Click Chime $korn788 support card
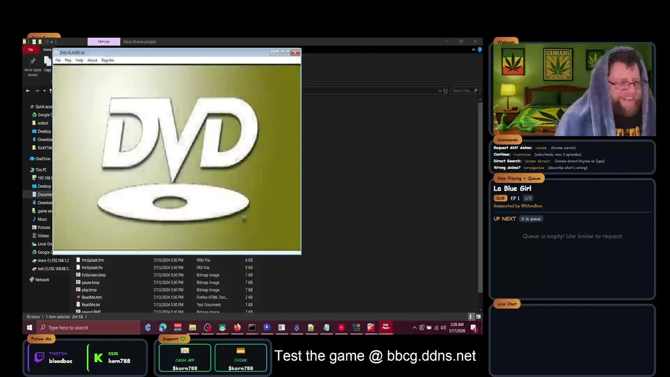 (x=241, y=358)
